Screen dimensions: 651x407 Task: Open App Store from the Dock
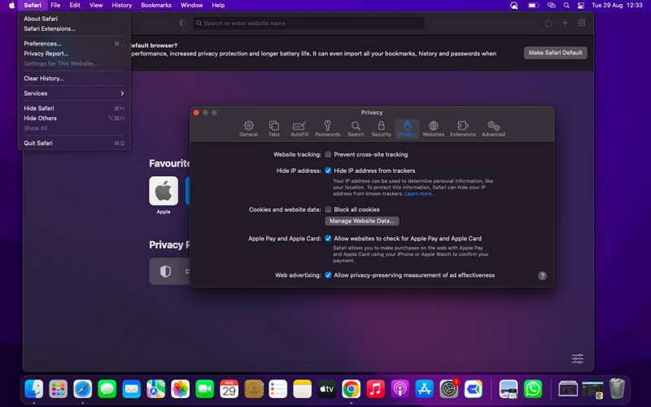point(424,389)
